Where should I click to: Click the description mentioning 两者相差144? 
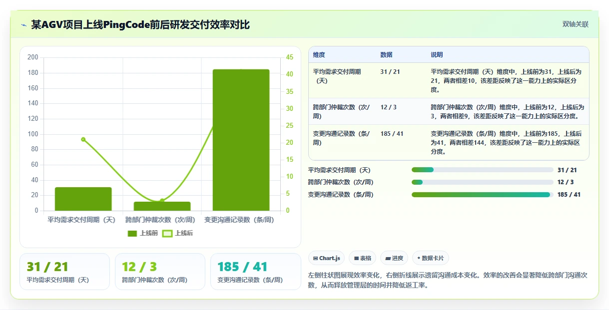(507, 143)
